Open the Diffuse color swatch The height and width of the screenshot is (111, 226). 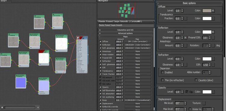click(207, 11)
